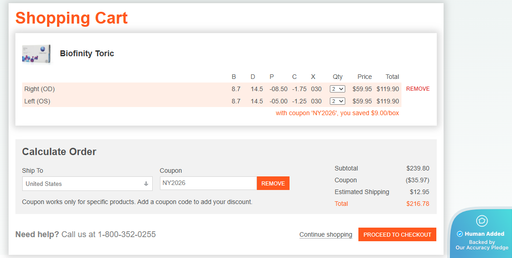Click the house icon on Human Added badge
This screenshot has width=512, height=258.
tap(482, 221)
